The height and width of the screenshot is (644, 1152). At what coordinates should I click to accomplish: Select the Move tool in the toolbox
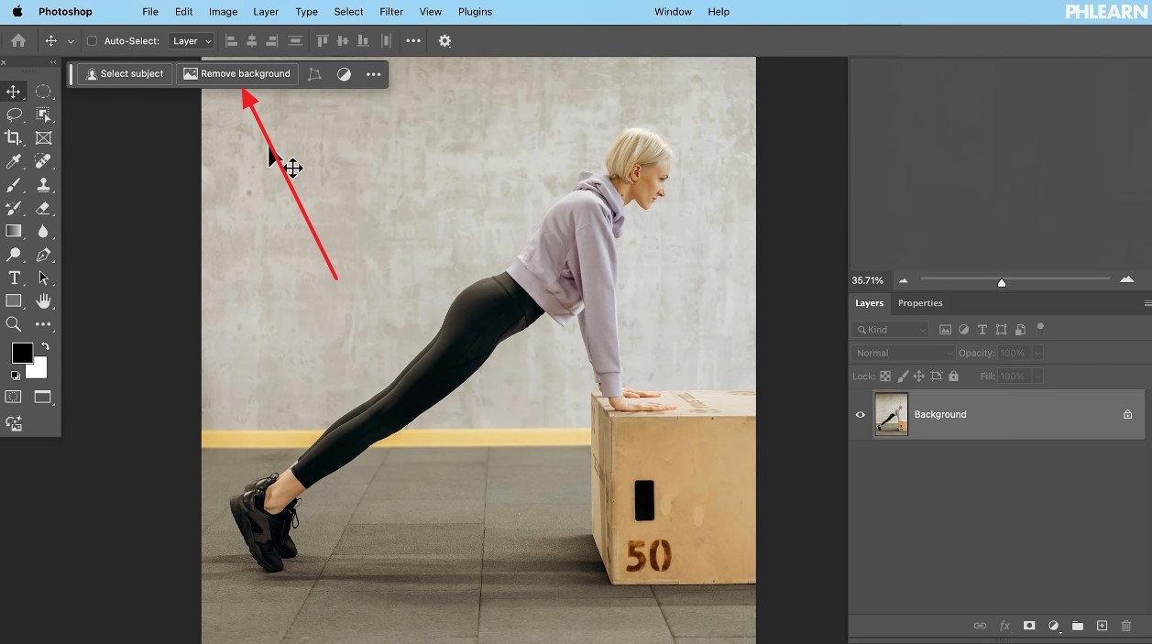tap(14, 92)
